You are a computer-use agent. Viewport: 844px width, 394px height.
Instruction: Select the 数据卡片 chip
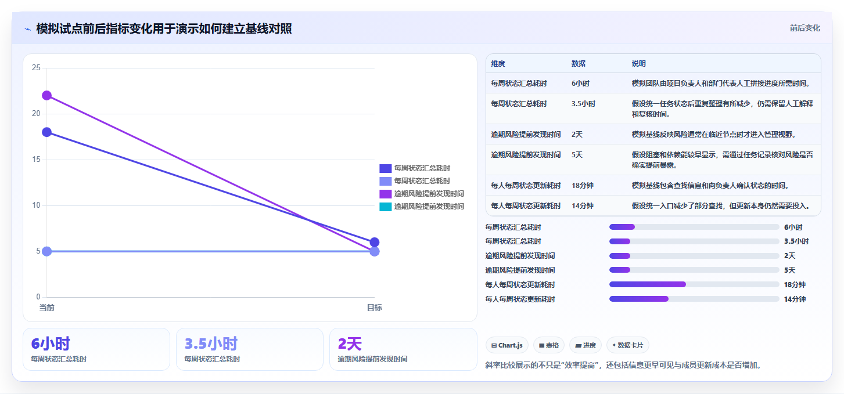pos(627,345)
